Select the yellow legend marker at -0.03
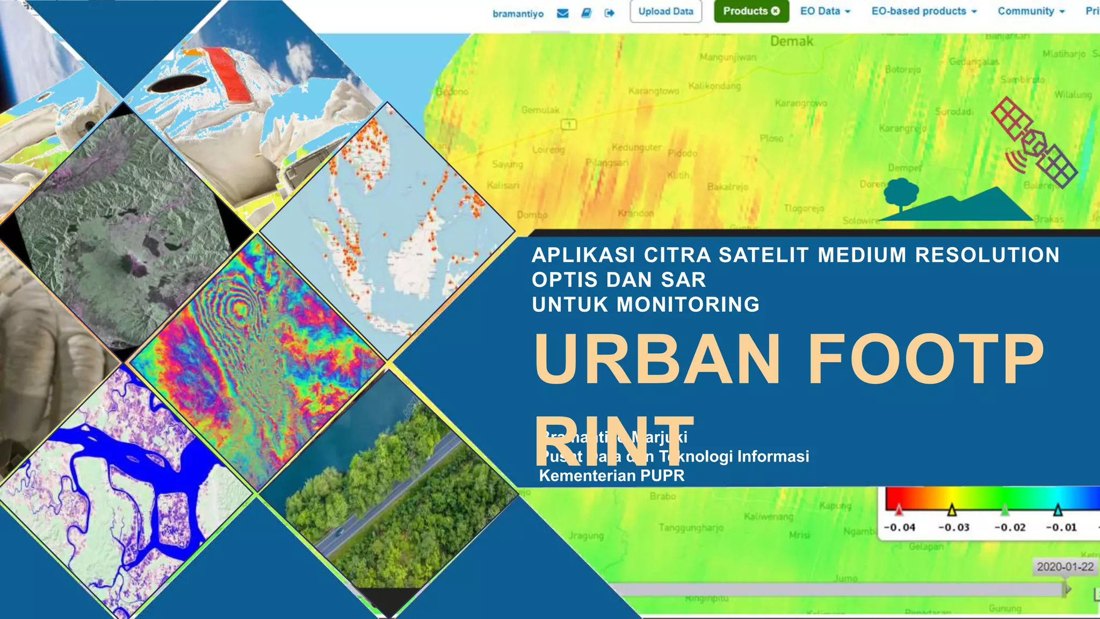Screen dimensions: 1100x619 pos(952,509)
